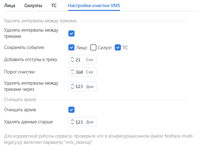This screenshot has width=201, height=150.
Task: Uncheck ТС under Сохранять события
Action: click(118, 47)
